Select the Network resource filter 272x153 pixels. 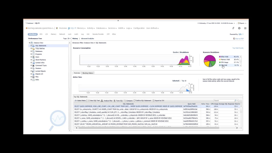tap(62, 34)
